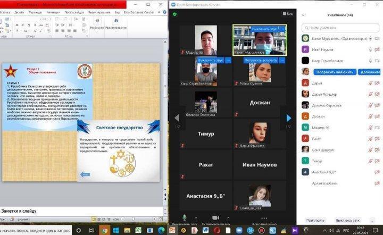The image size is (383, 235).
Task: Click the fit slide to window icon
Action: click(160, 219)
